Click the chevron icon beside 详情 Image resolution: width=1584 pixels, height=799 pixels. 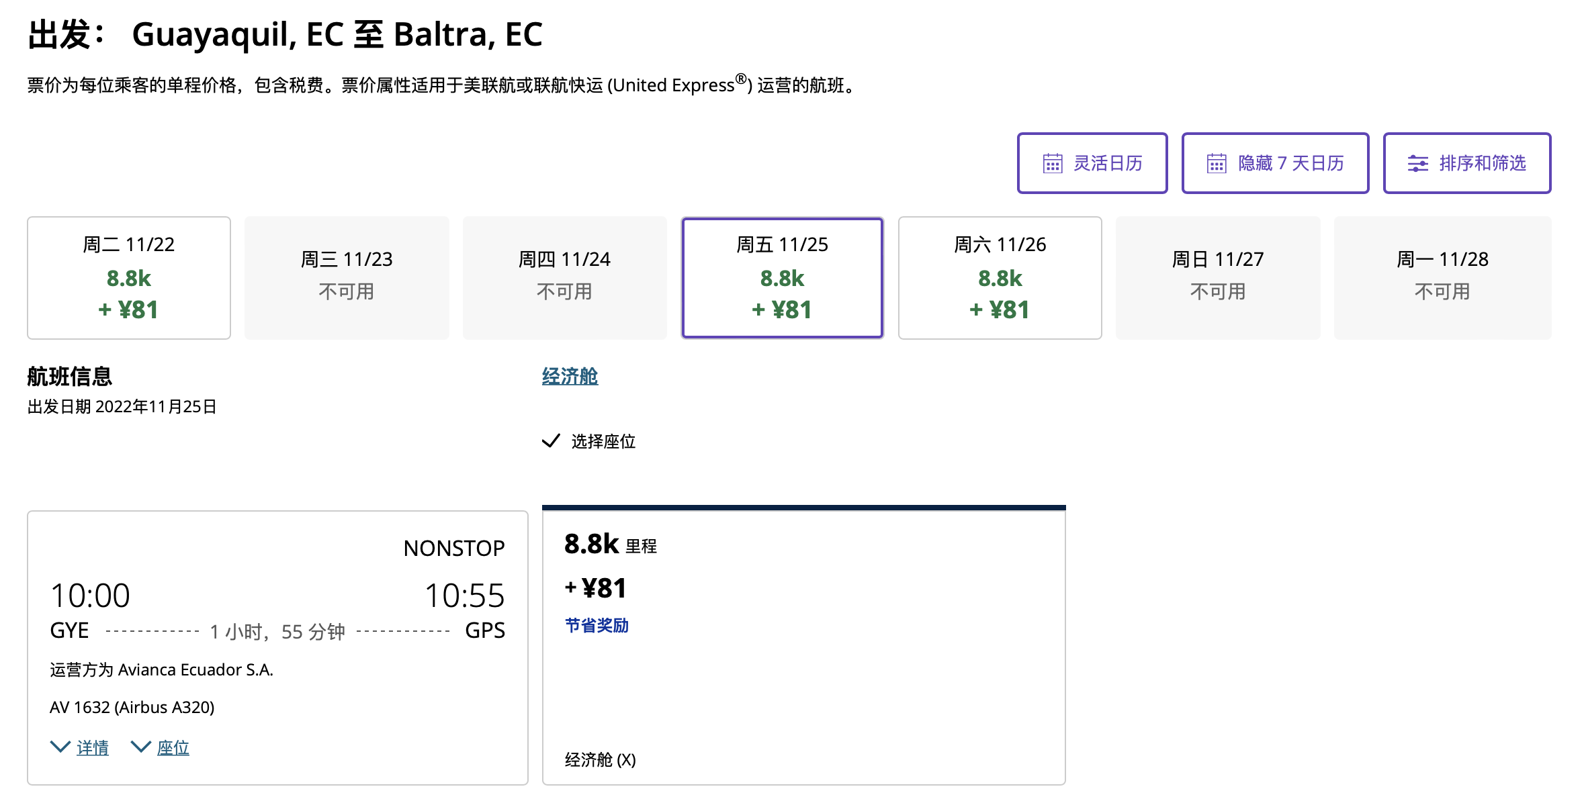[x=60, y=747]
